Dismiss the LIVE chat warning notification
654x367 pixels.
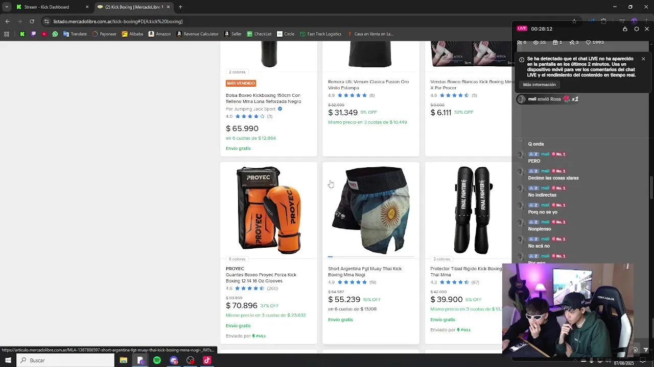pos(643,59)
